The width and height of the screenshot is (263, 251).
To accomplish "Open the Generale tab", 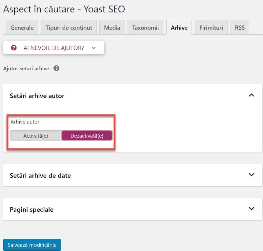I will (x=22, y=27).
